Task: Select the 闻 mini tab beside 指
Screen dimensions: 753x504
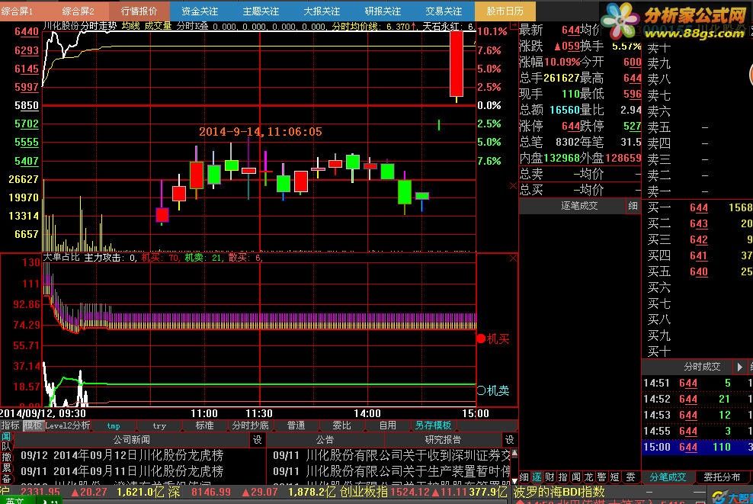Action: point(575,477)
